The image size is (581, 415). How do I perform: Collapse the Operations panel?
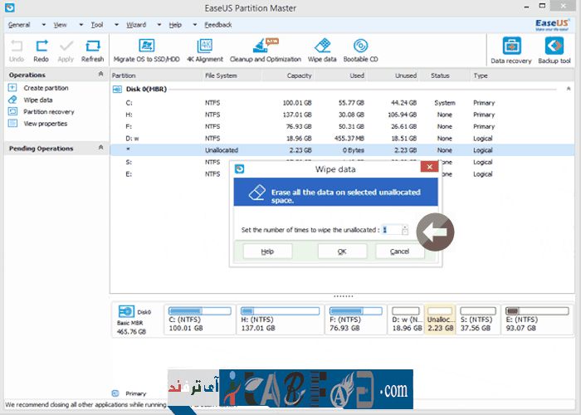101,75
